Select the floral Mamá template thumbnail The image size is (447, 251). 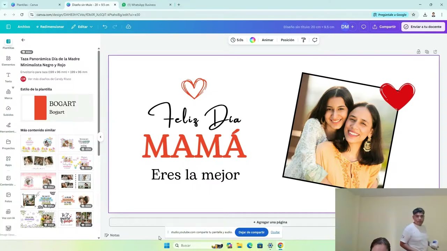click(38, 144)
